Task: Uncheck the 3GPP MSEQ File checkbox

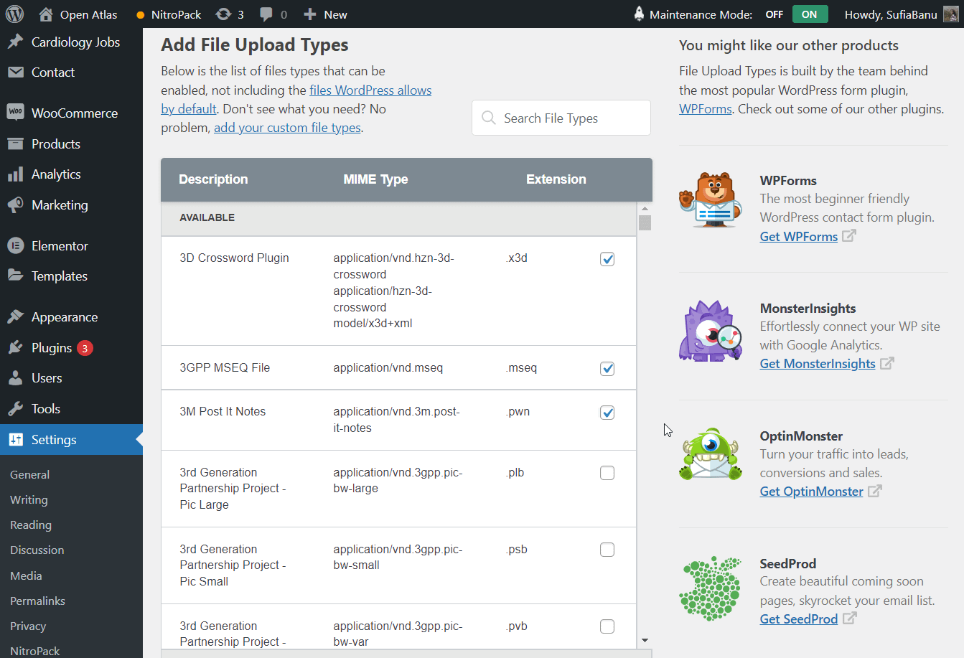Action: (607, 369)
